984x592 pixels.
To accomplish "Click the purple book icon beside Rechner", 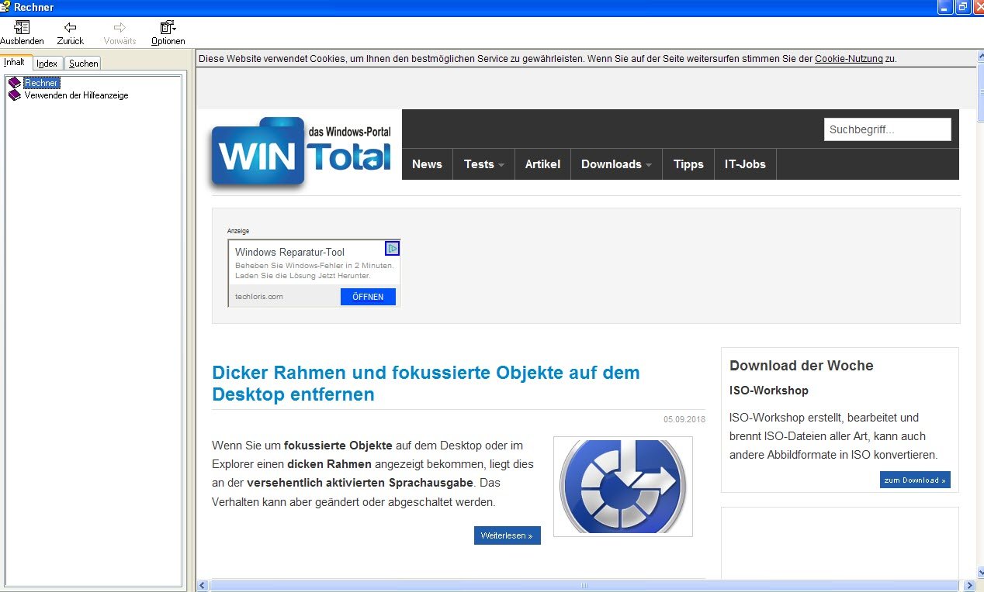I will (15, 83).
